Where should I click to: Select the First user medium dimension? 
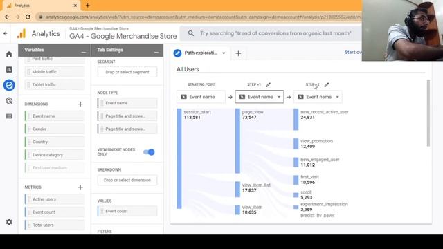pyautogui.click(x=55, y=168)
